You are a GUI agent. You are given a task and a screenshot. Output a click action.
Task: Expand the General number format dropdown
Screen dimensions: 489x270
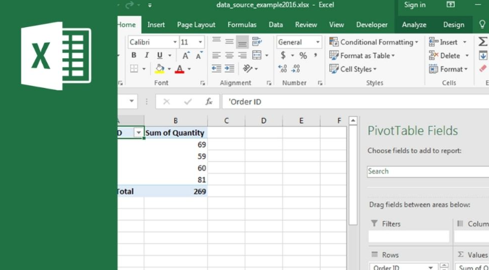[318, 42]
